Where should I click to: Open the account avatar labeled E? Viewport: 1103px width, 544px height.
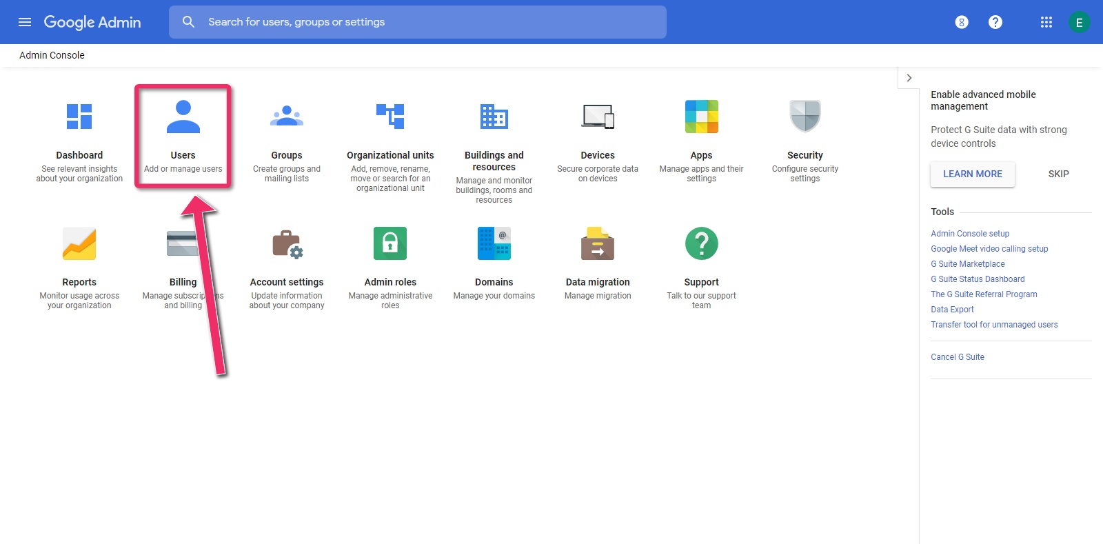[1079, 22]
